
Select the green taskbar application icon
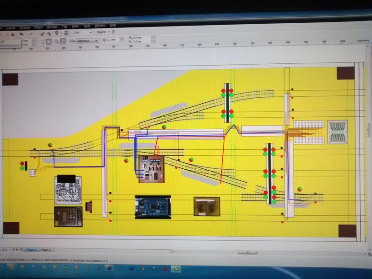tap(177, 268)
